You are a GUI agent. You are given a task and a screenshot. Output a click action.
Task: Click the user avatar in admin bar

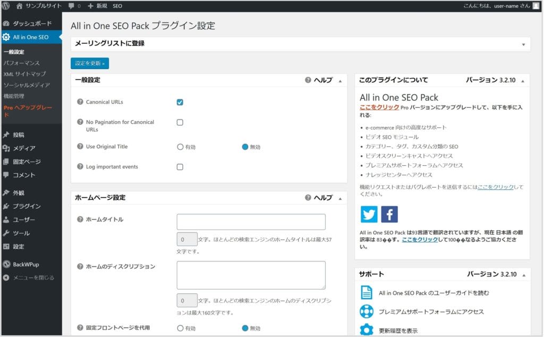point(536,6)
